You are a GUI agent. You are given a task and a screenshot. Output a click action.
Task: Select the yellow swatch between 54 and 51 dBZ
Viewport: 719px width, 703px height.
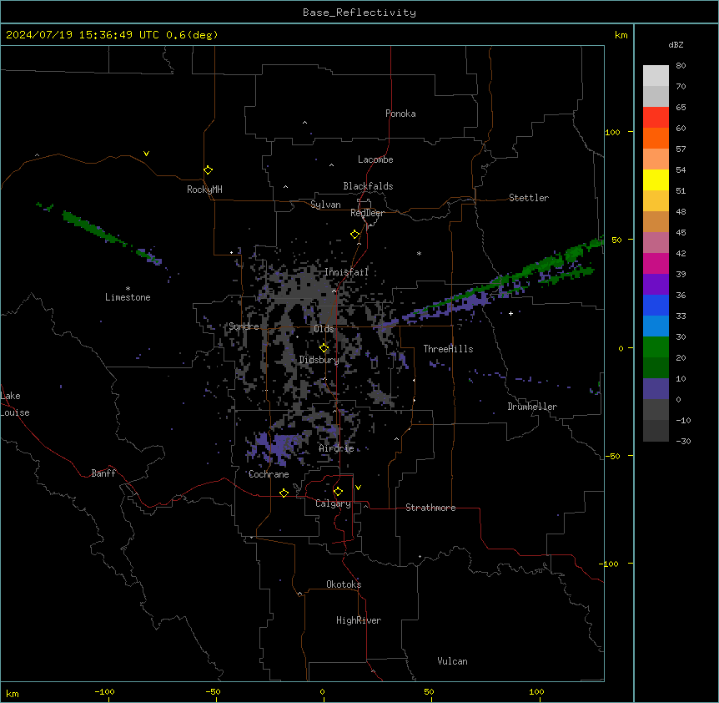coord(656,180)
